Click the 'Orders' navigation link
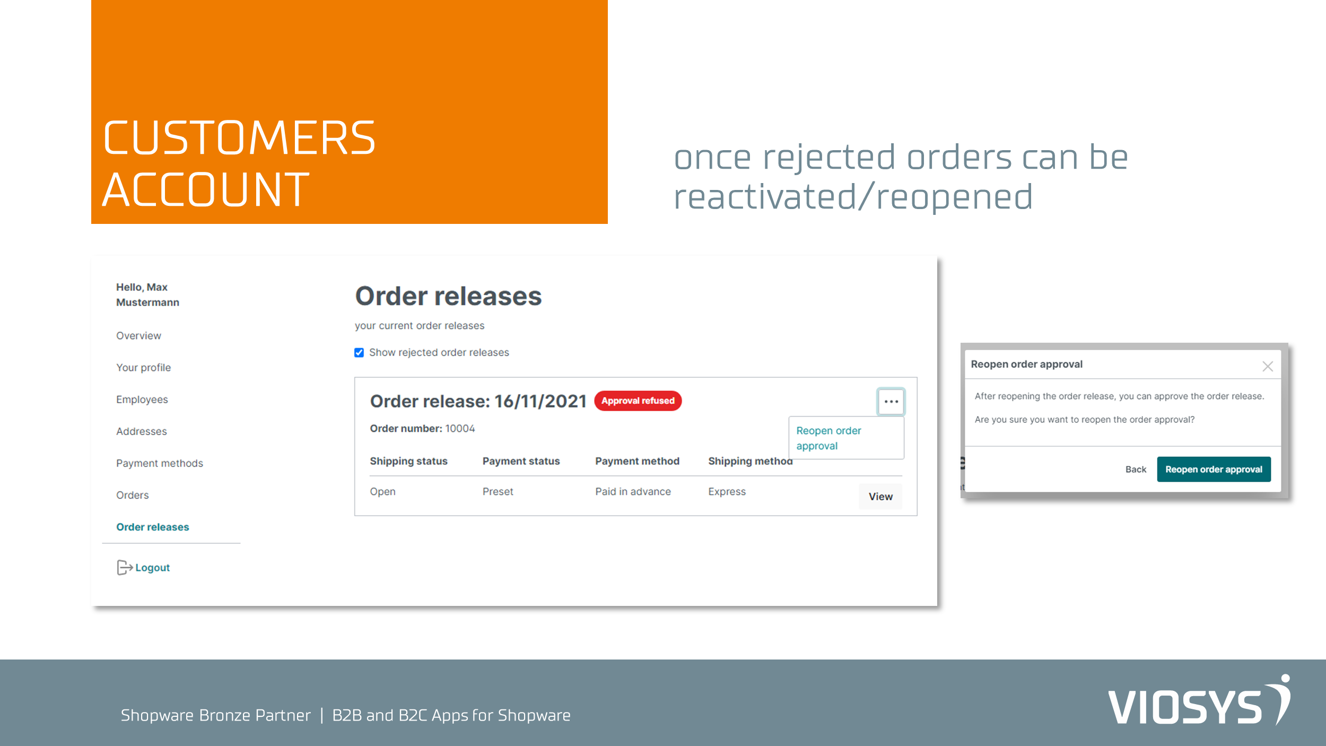Viewport: 1326px width, 746px height. click(x=131, y=495)
